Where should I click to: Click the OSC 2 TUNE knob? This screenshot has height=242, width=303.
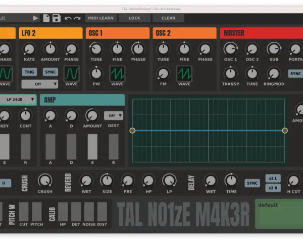[163, 49]
